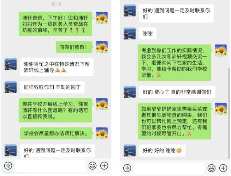This screenshot has height=176, width=231.
Task: Click the right chat vertical scrollbar
Action: [229, 113]
